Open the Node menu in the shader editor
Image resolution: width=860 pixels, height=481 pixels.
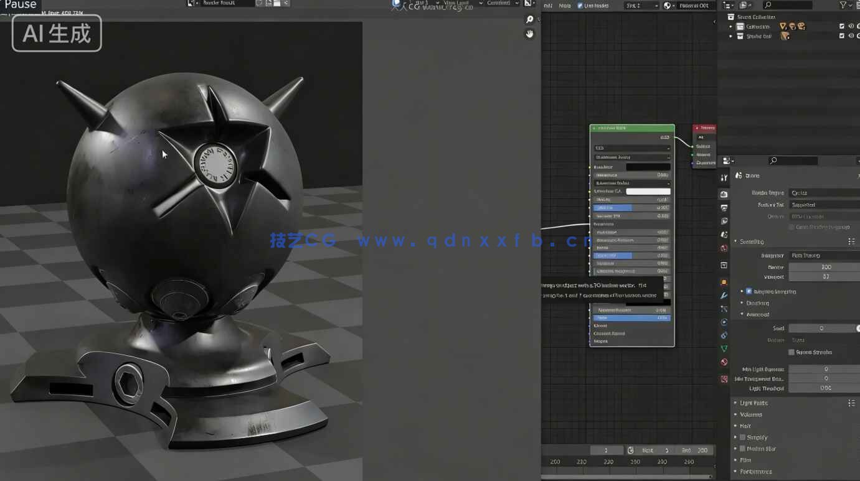coord(564,4)
